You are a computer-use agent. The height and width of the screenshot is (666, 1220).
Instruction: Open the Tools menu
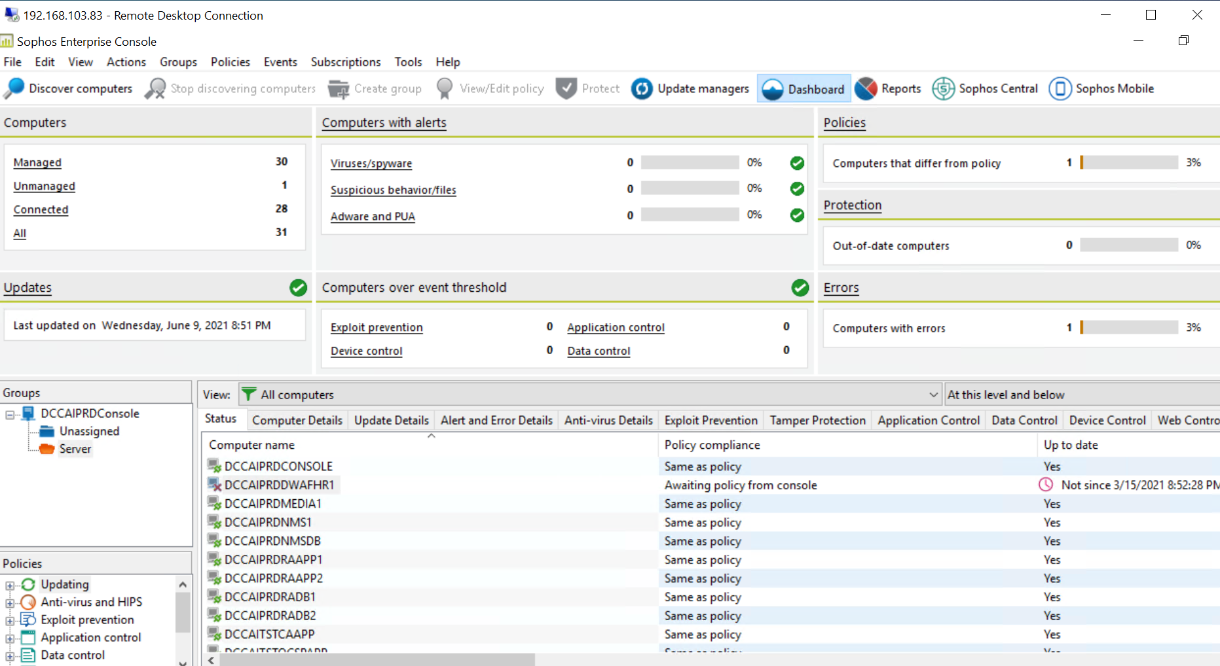(x=408, y=61)
